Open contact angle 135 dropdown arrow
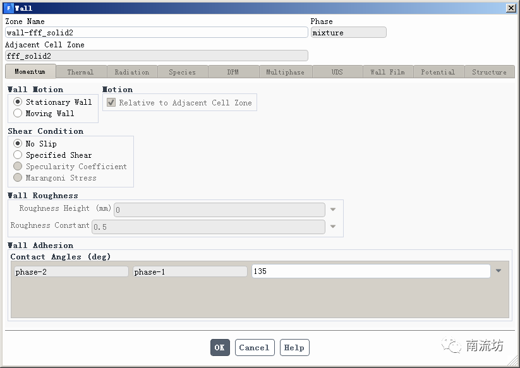520x368 pixels. coord(498,271)
